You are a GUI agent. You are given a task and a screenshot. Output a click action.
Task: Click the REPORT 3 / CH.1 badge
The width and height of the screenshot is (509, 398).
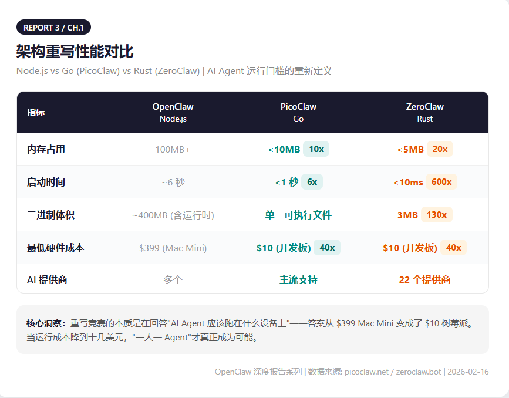point(53,28)
